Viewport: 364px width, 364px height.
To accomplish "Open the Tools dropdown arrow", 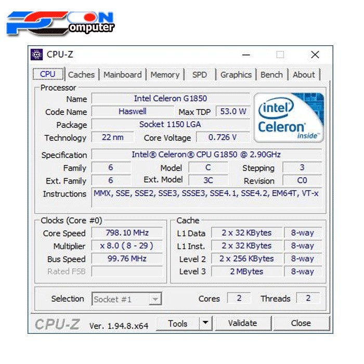I will [206, 323].
